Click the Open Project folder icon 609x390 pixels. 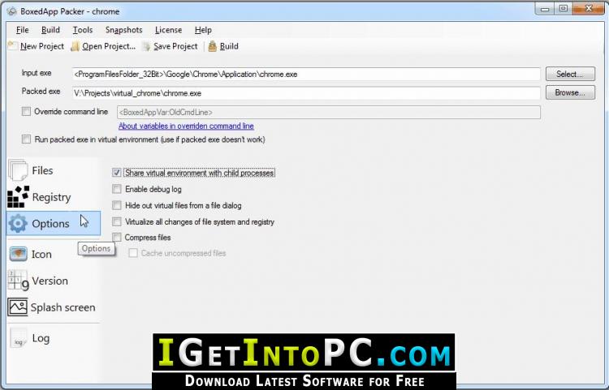point(76,46)
